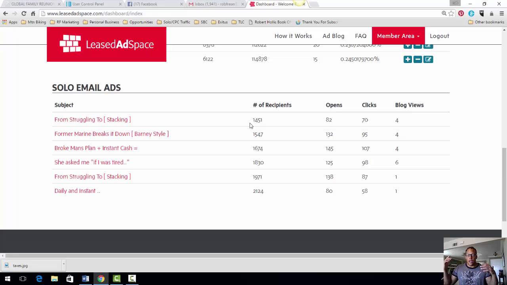Screen dimensions: 507x285
Task: Open Task View on the taskbar
Action: (x=23, y=279)
